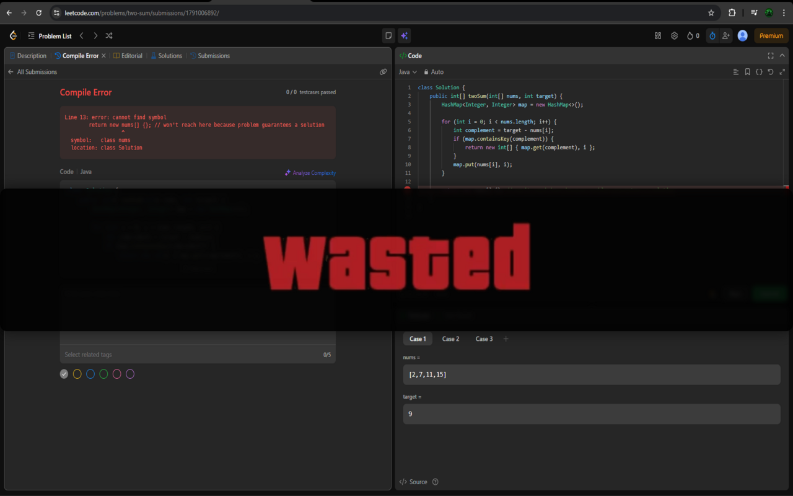
Task: Click the browser address bar URL
Action: tap(142, 13)
